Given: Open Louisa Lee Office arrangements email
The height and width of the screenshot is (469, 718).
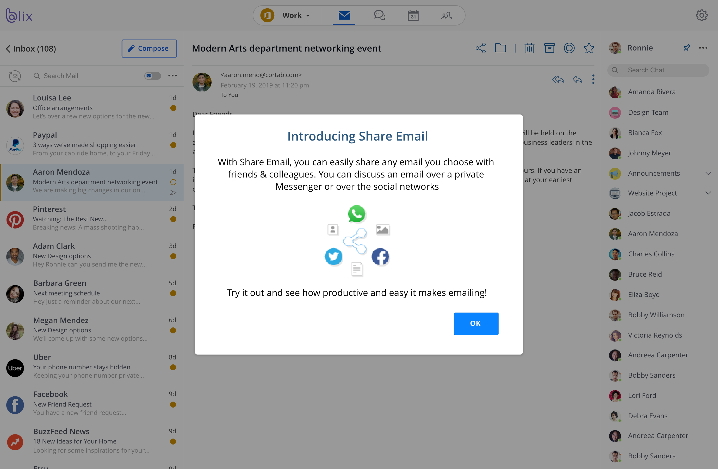Looking at the screenshot, I should click(x=92, y=108).
